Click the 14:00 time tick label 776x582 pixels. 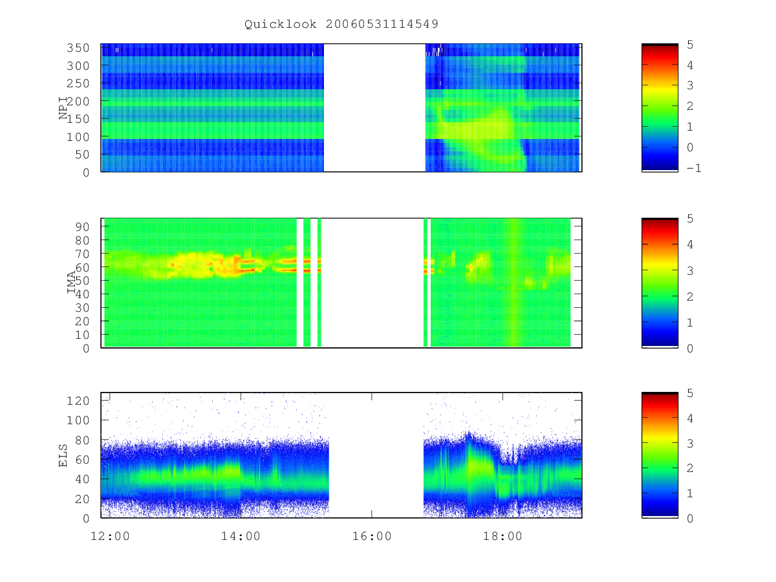(x=241, y=536)
